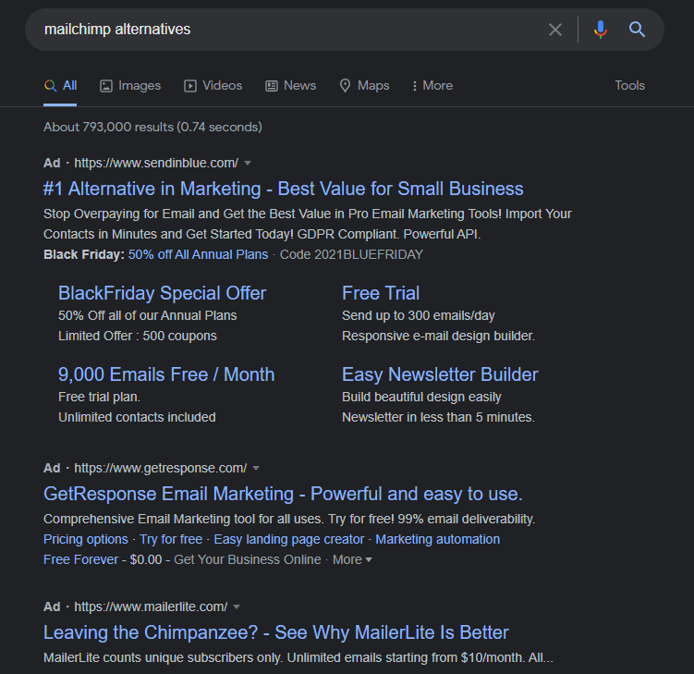Follow Easy landing page creator link
This screenshot has width=694, height=674.
pyautogui.click(x=288, y=539)
